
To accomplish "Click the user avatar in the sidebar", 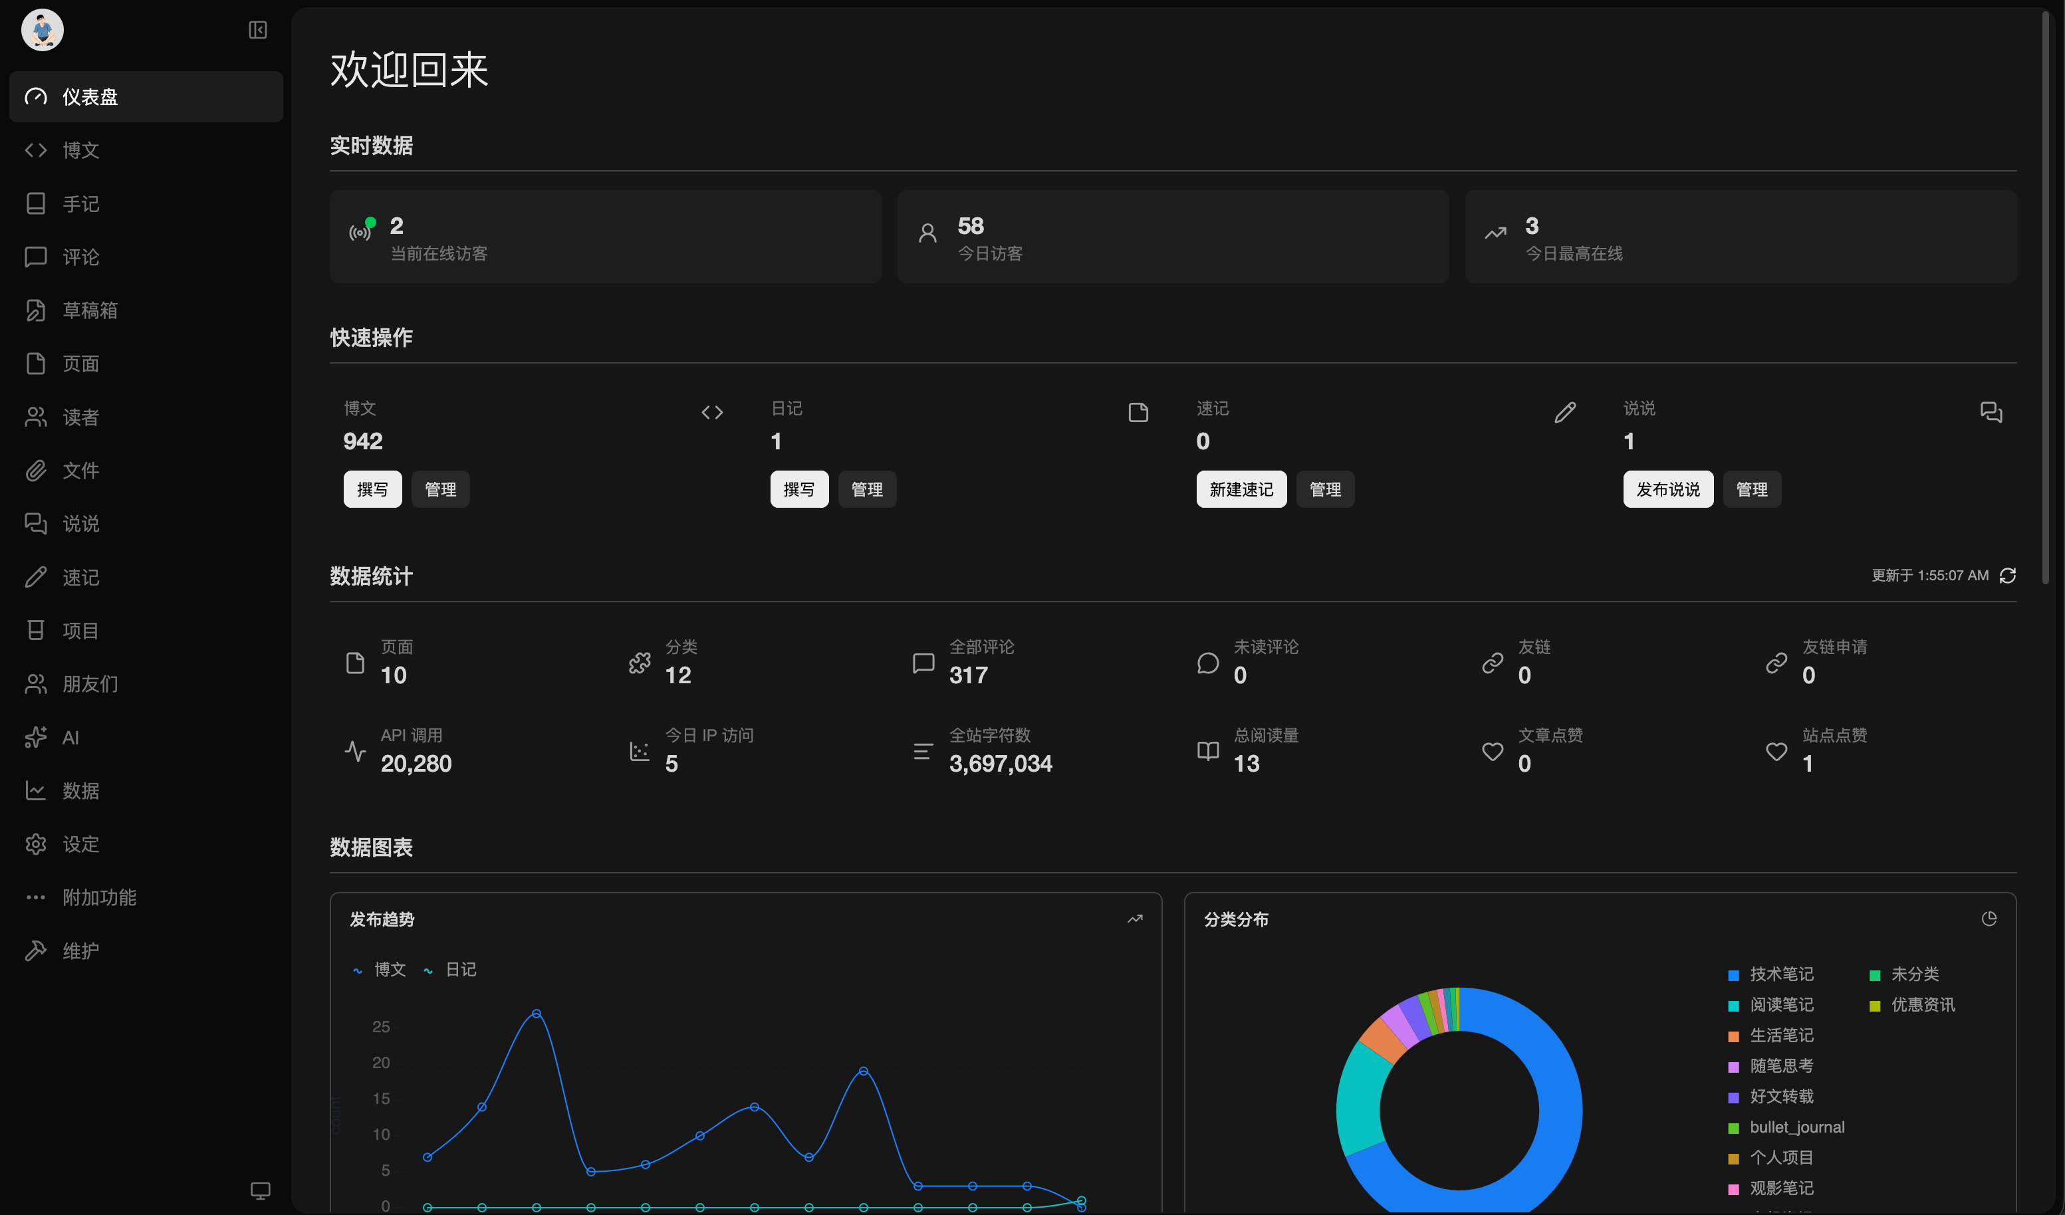I will click(x=43, y=31).
